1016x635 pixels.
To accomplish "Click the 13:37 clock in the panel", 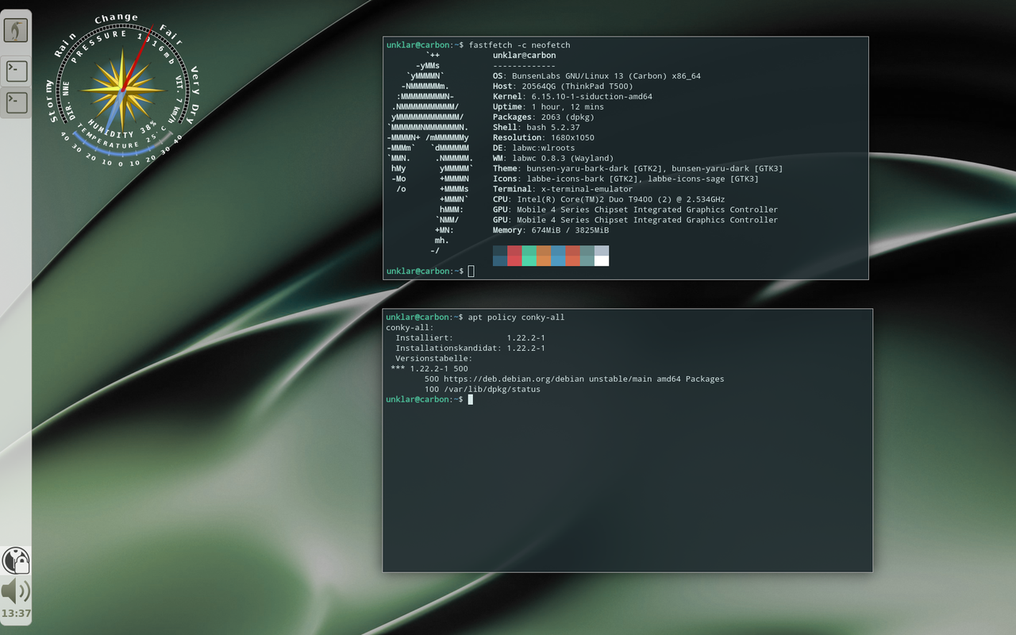I will pyautogui.click(x=16, y=614).
